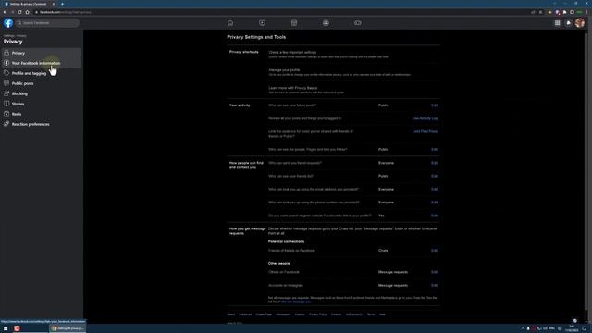The image size is (592, 333).
Task: Open the Home feed icon
Action: click(230, 23)
